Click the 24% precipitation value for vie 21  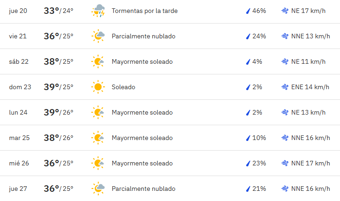click(259, 36)
